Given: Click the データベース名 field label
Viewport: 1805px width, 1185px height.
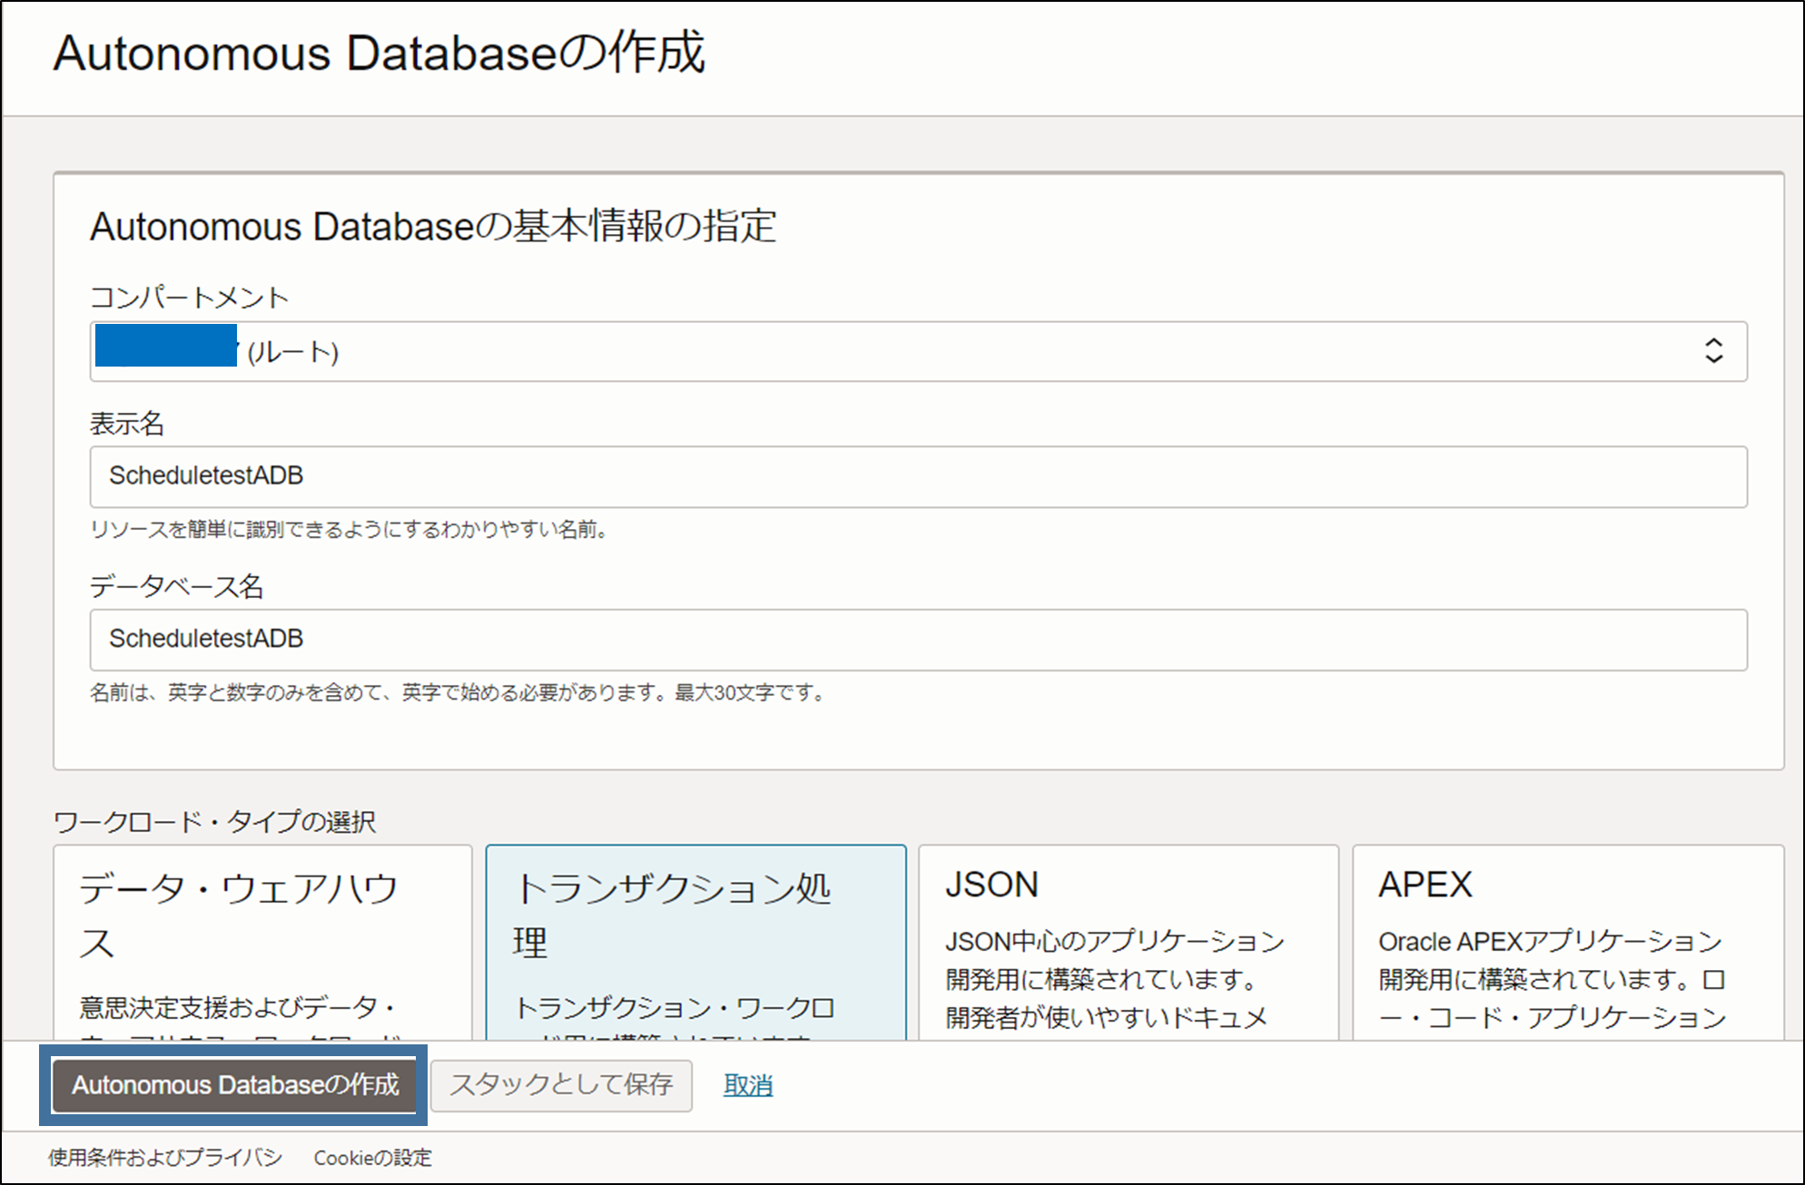Looking at the screenshot, I should click(176, 587).
